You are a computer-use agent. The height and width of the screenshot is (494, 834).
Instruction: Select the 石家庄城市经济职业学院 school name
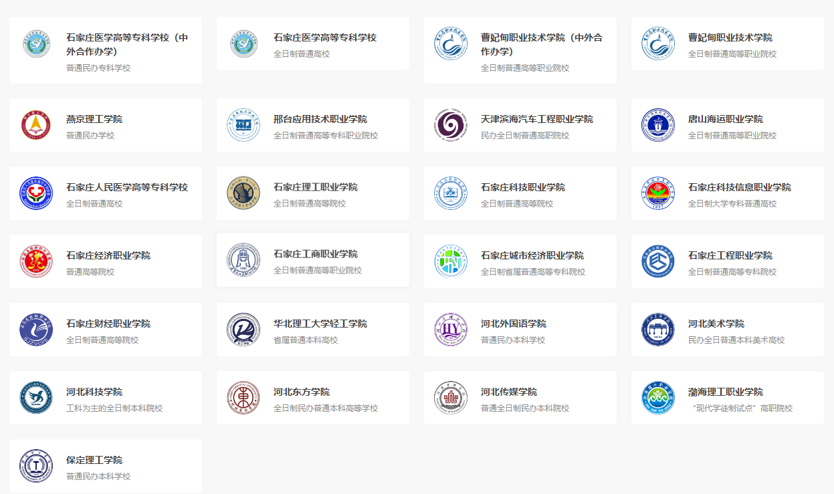[x=532, y=255]
